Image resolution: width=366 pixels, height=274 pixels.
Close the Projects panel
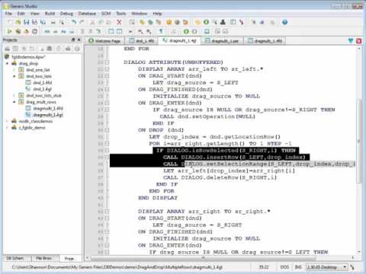(x=79, y=40)
